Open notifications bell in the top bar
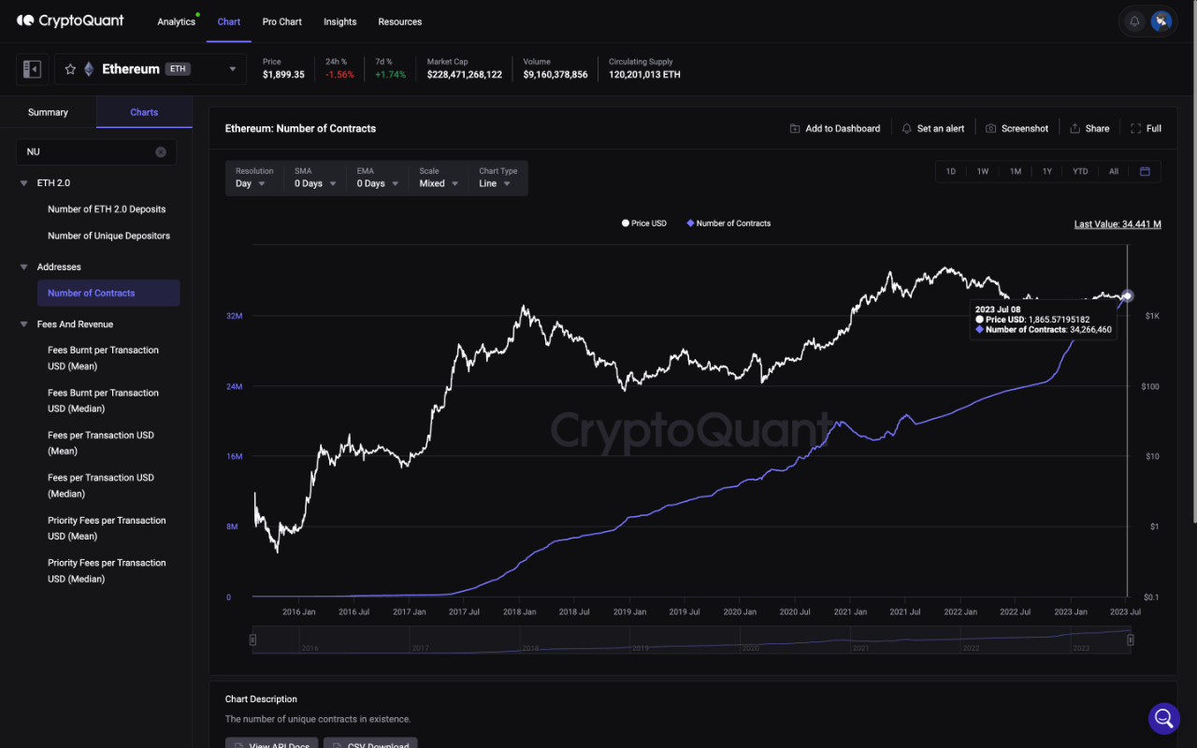Image resolution: width=1197 pixels, height=748 pixels. 1132,21
